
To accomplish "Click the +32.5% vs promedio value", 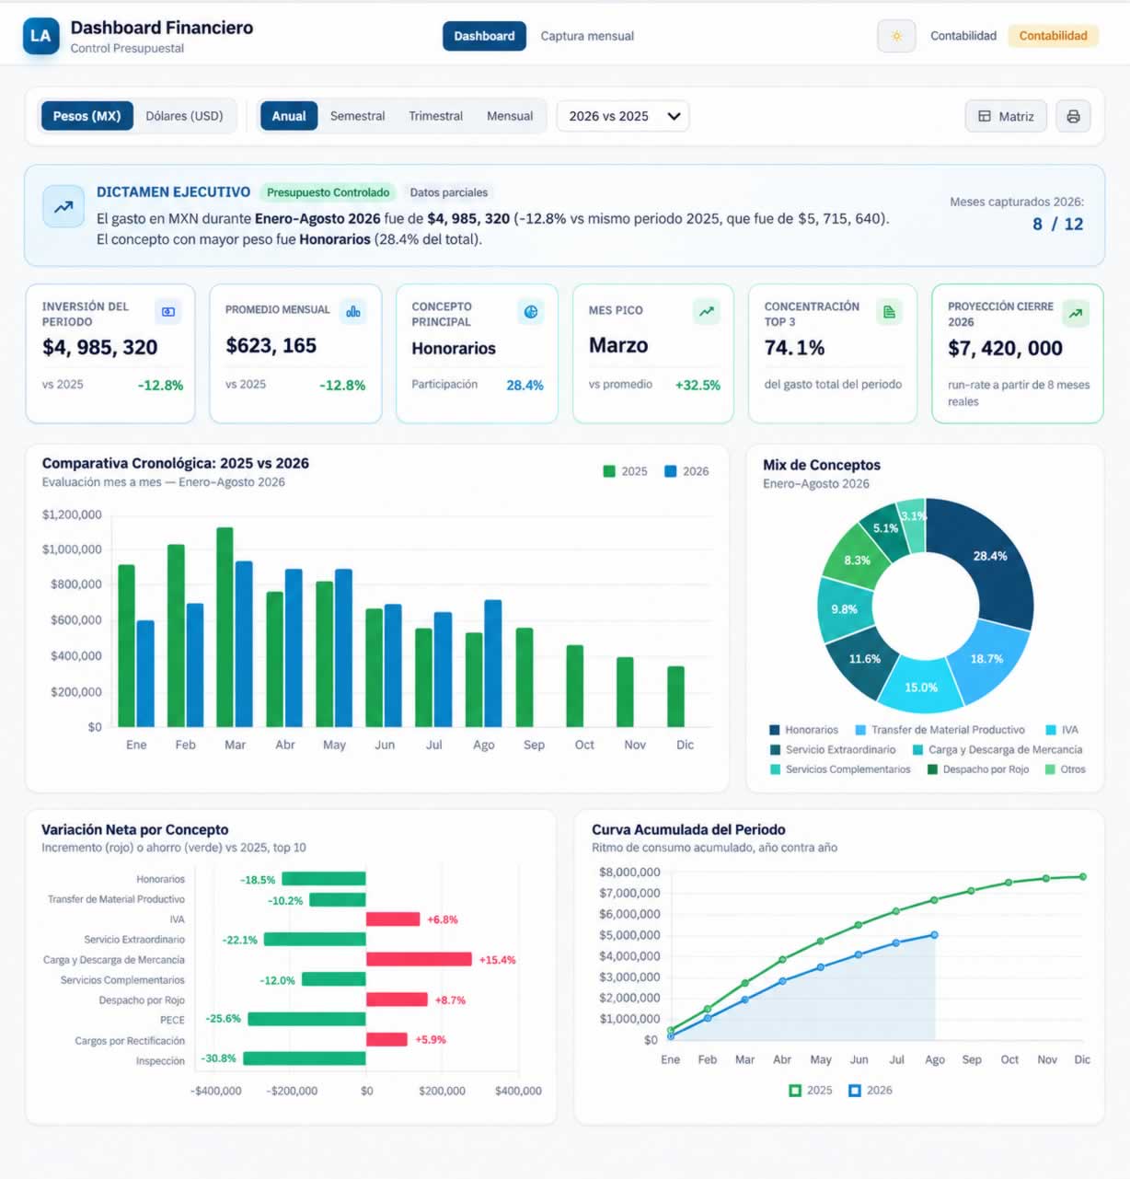I will (x=698, y=385).
